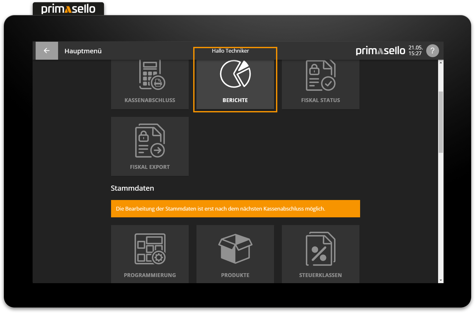The image size is (475, 313).
Task: Click the vertical scrollbar thumb
Action: tap(441, 122)
